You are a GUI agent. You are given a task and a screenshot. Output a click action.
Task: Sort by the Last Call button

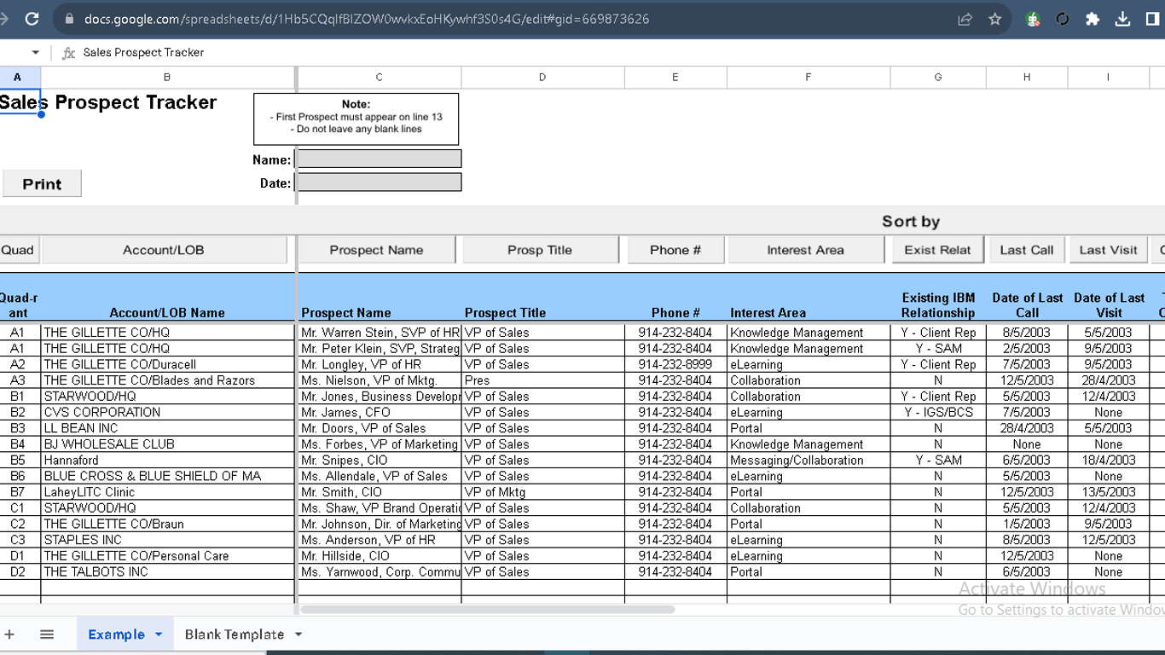1027,250
